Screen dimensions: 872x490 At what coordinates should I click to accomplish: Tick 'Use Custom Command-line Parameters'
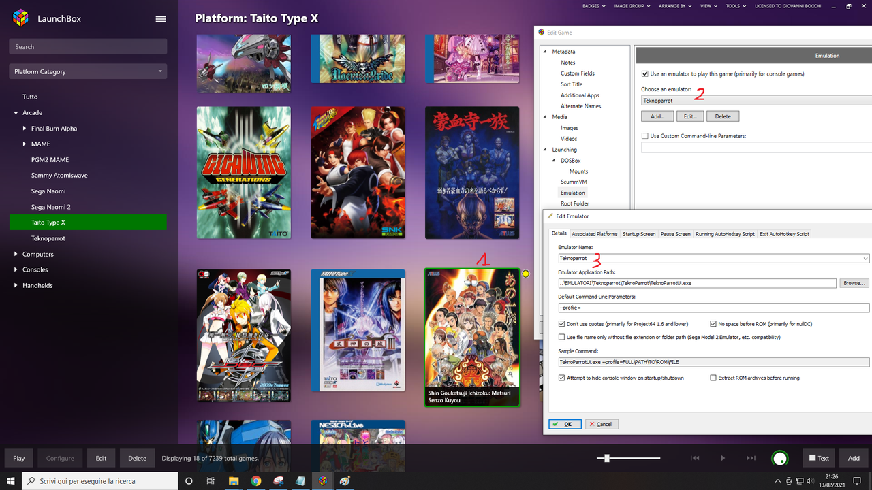[x=645, y=136]
